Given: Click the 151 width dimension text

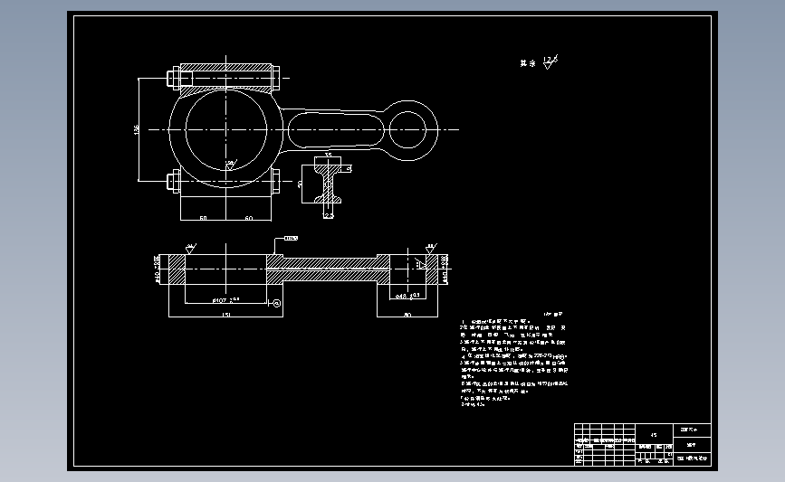Looking at the screenshot, I should [x=225, y=315].
